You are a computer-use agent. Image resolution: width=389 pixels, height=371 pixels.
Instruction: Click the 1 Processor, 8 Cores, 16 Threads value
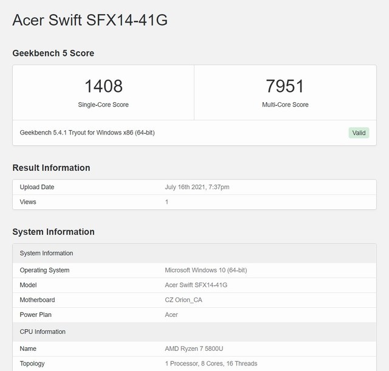tap(211, 364)
